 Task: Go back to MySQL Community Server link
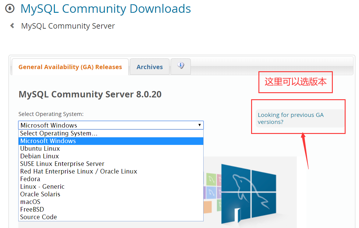click(68, 26)
